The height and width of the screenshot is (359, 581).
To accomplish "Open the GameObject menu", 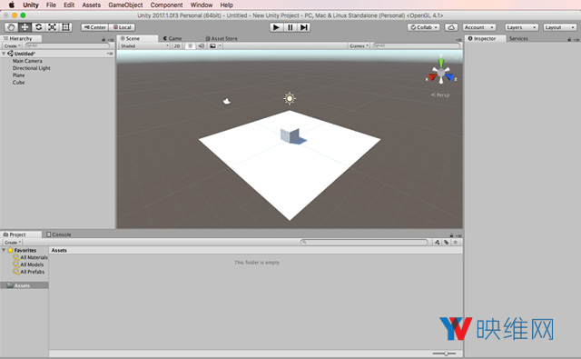I will pyautogui.click(x=125, y=5).
